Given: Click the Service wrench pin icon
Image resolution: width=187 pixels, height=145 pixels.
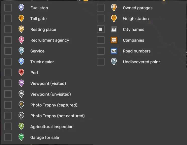Looking at the screenshot, I should (x=21, y=50).
